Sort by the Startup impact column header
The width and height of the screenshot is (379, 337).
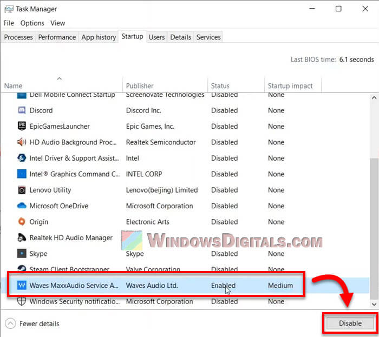coord(293,84)
